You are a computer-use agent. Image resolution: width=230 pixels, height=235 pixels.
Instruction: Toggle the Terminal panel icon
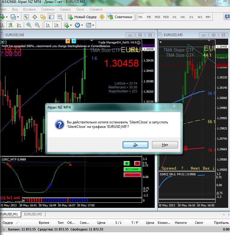(x=51, y=17)
